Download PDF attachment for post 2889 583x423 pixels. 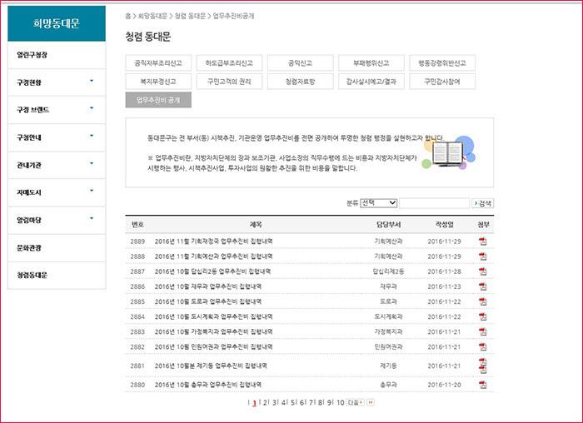click(483, 241)
